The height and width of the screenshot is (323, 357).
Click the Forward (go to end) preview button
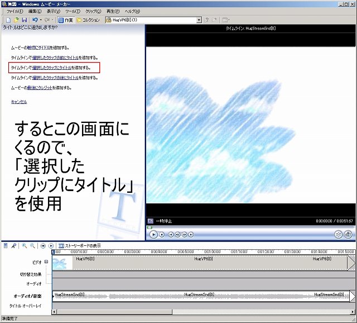pyautogui.click(x=191, y=235)
